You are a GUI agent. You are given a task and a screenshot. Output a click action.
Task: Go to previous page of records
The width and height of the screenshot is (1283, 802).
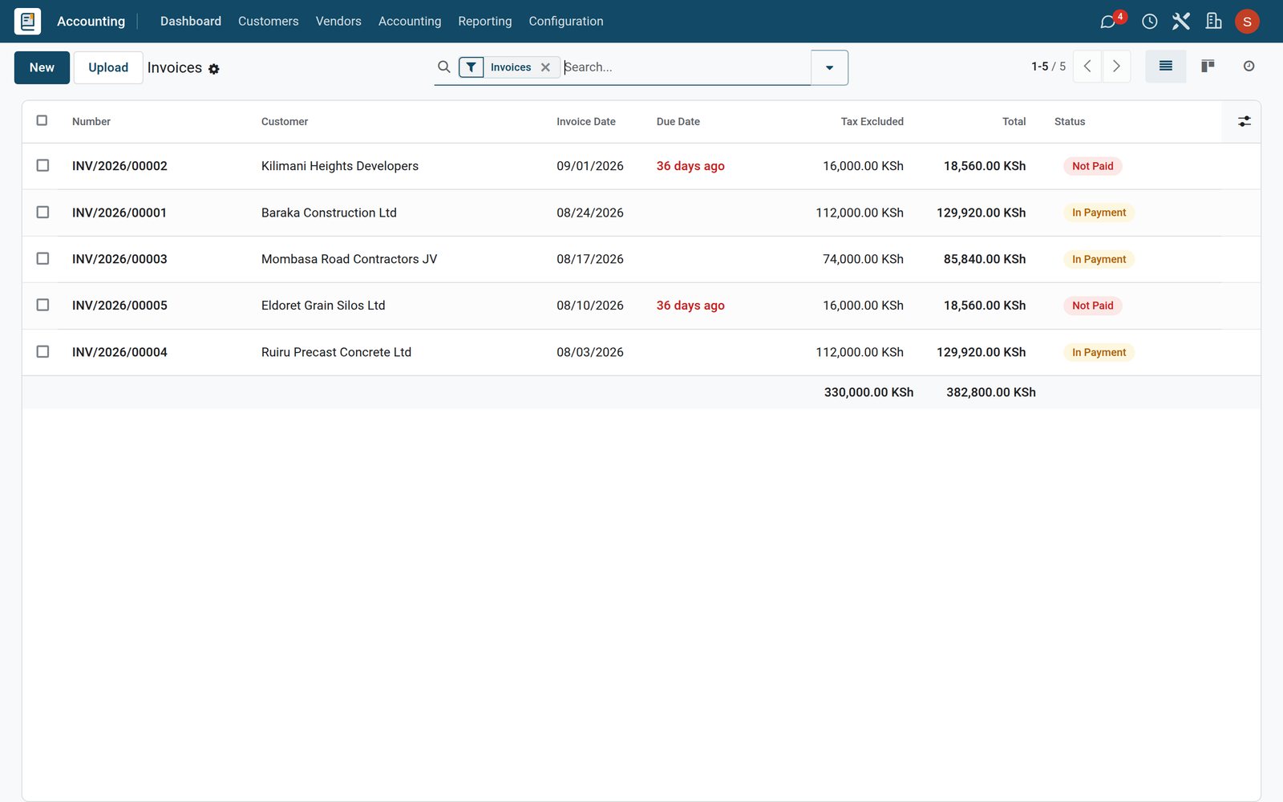pyautogui.click(x=1087, y=67)
